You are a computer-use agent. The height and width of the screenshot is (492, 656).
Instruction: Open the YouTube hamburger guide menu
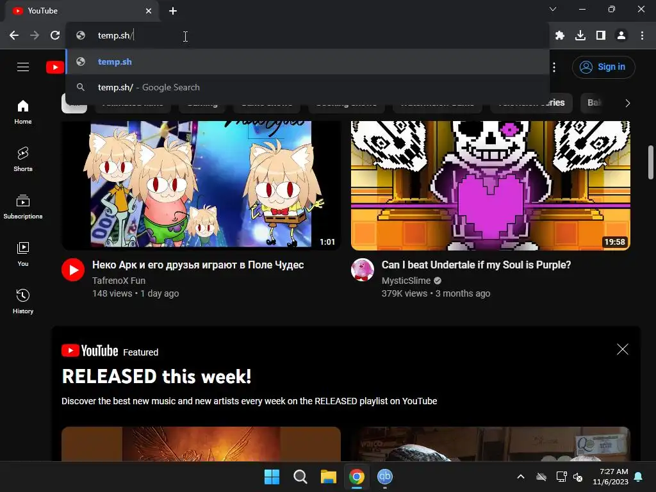(23, 67)
